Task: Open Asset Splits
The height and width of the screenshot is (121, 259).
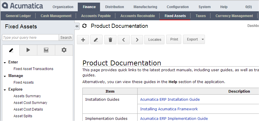Action: point(23,116)
